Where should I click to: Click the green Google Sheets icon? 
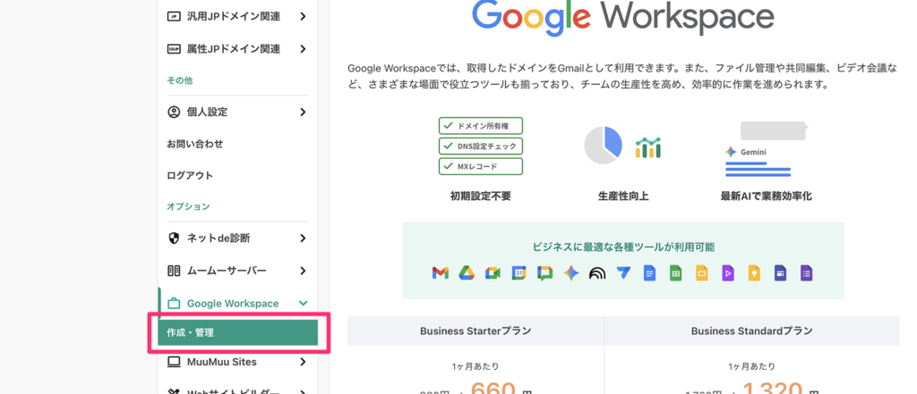(x=676, y=272)
